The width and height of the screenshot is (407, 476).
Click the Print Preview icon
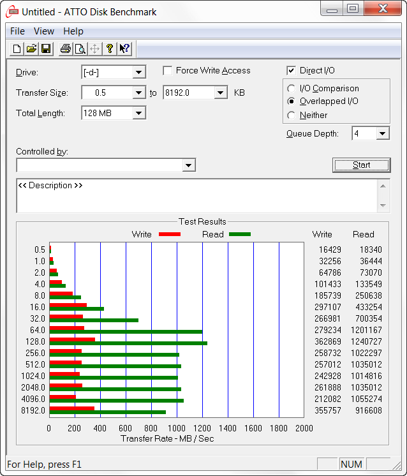click(80, 48)
